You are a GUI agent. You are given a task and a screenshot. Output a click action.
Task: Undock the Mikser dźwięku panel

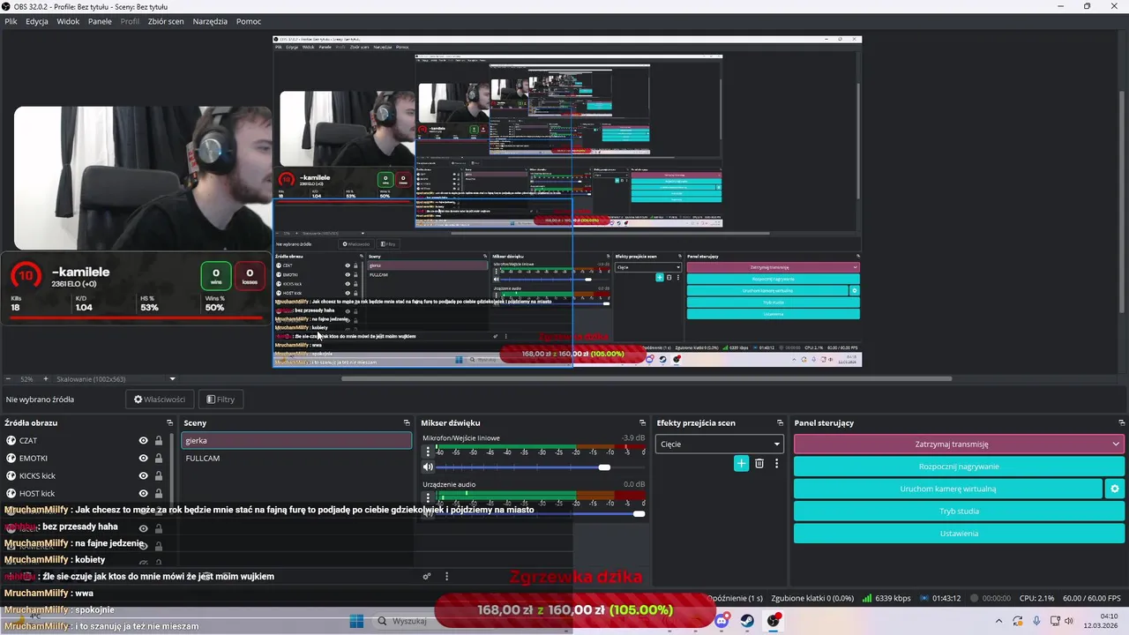[642, 423]
